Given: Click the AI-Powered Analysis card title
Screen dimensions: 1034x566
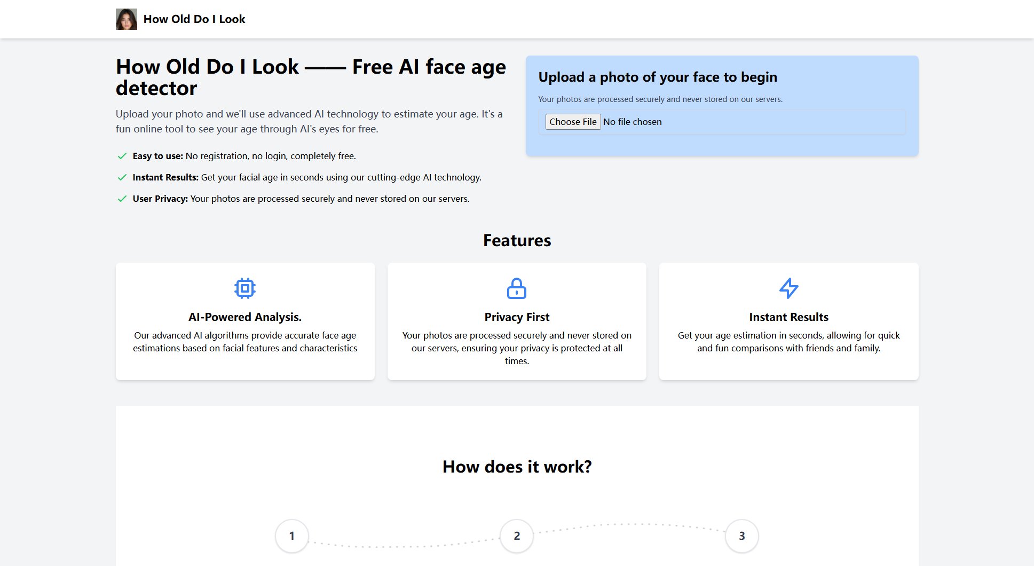Looking at the screenshot, I should pyautogui.click(x=245, y=317).
